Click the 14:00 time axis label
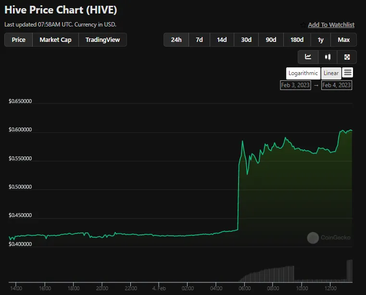Viewport: 366px width, 295px height. pyautogui.click(x=16, y=288)
